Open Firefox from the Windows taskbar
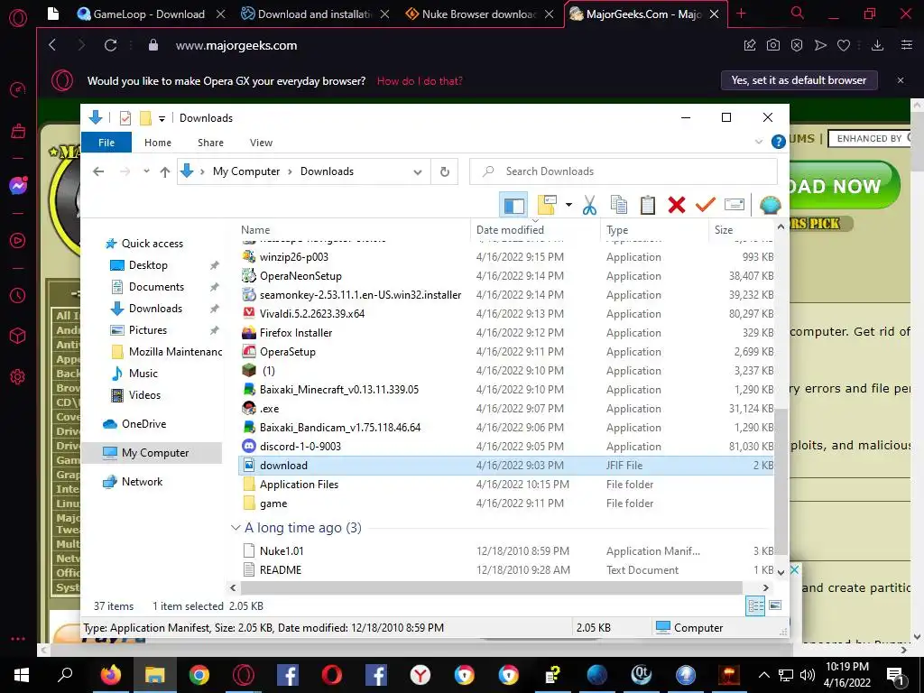Viewport: 924px width, 693px height. click(x=110, y=675)
